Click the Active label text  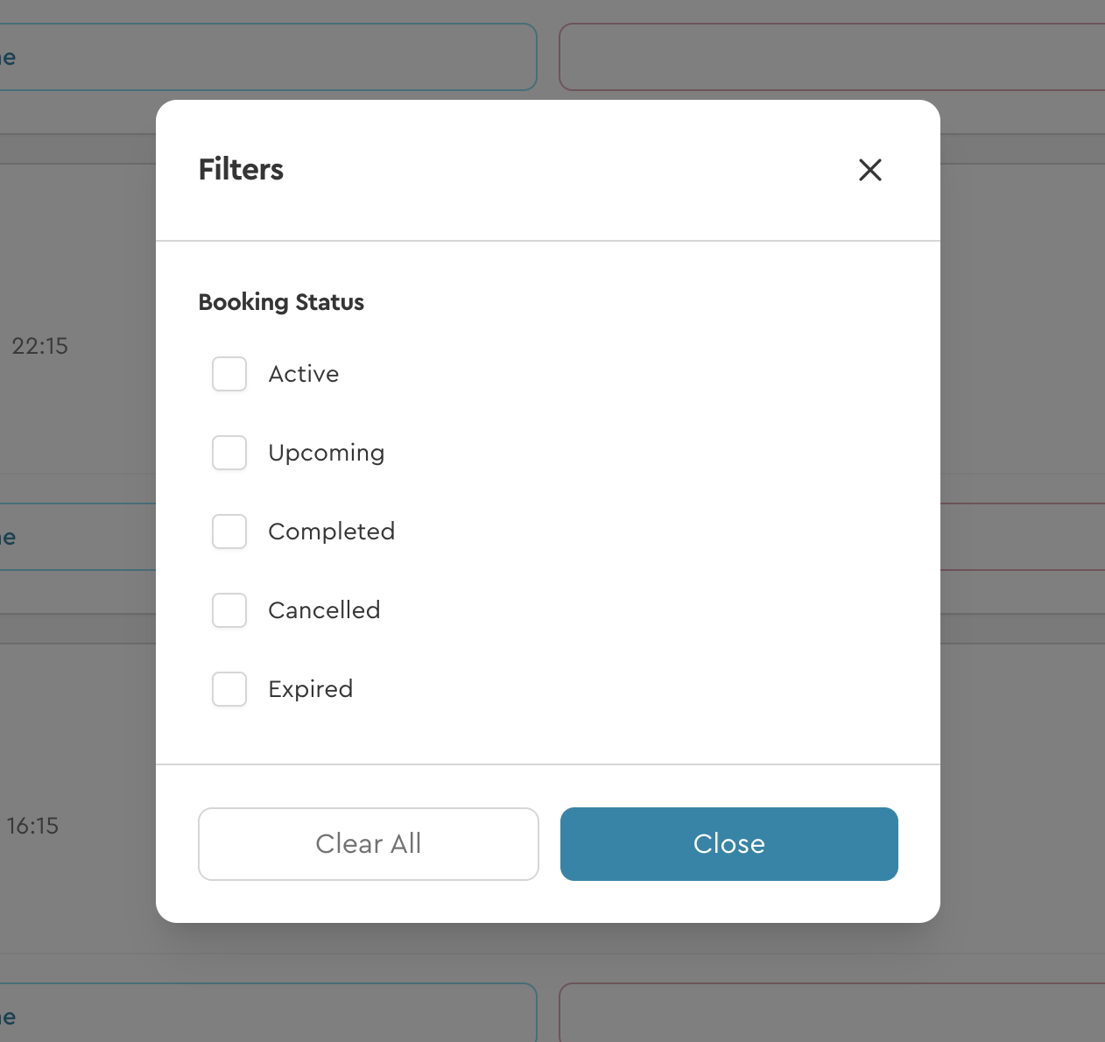tap(303, 374)
